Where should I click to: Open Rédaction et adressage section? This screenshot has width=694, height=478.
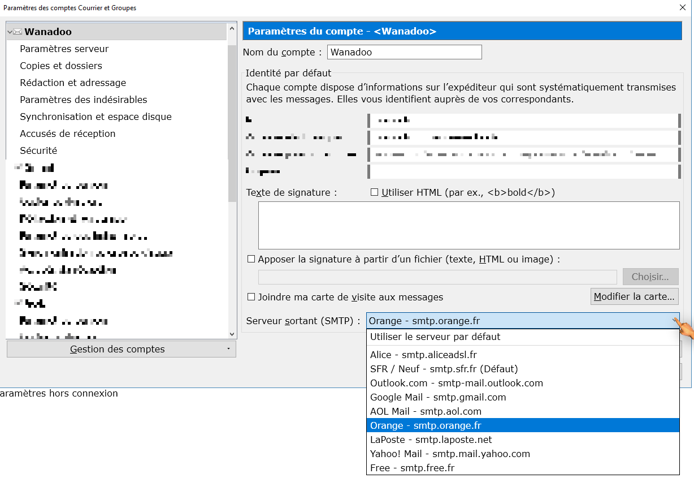point(73,83)
